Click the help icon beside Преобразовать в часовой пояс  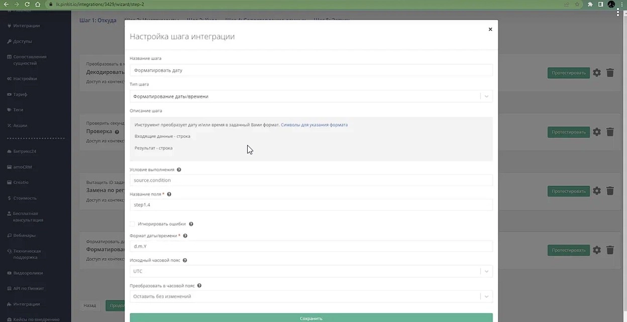[x=199, y=286]
